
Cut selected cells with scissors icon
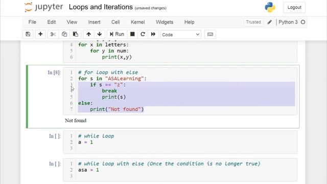(x=53, y=34)
